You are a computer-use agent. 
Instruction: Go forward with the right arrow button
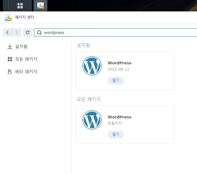coord(17,32)
